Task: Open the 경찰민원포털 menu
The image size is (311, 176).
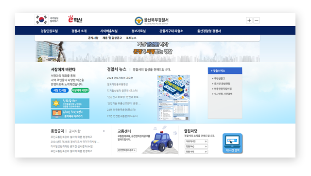Action: 49,31
